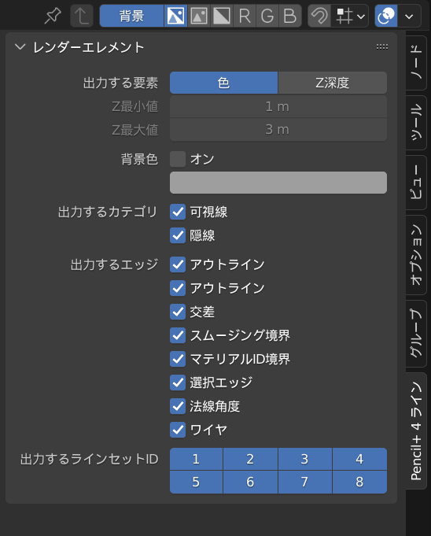Open the オプション sidebar tab
The height and width of the screenshot is (536, 431).
[x=417, y=255]
